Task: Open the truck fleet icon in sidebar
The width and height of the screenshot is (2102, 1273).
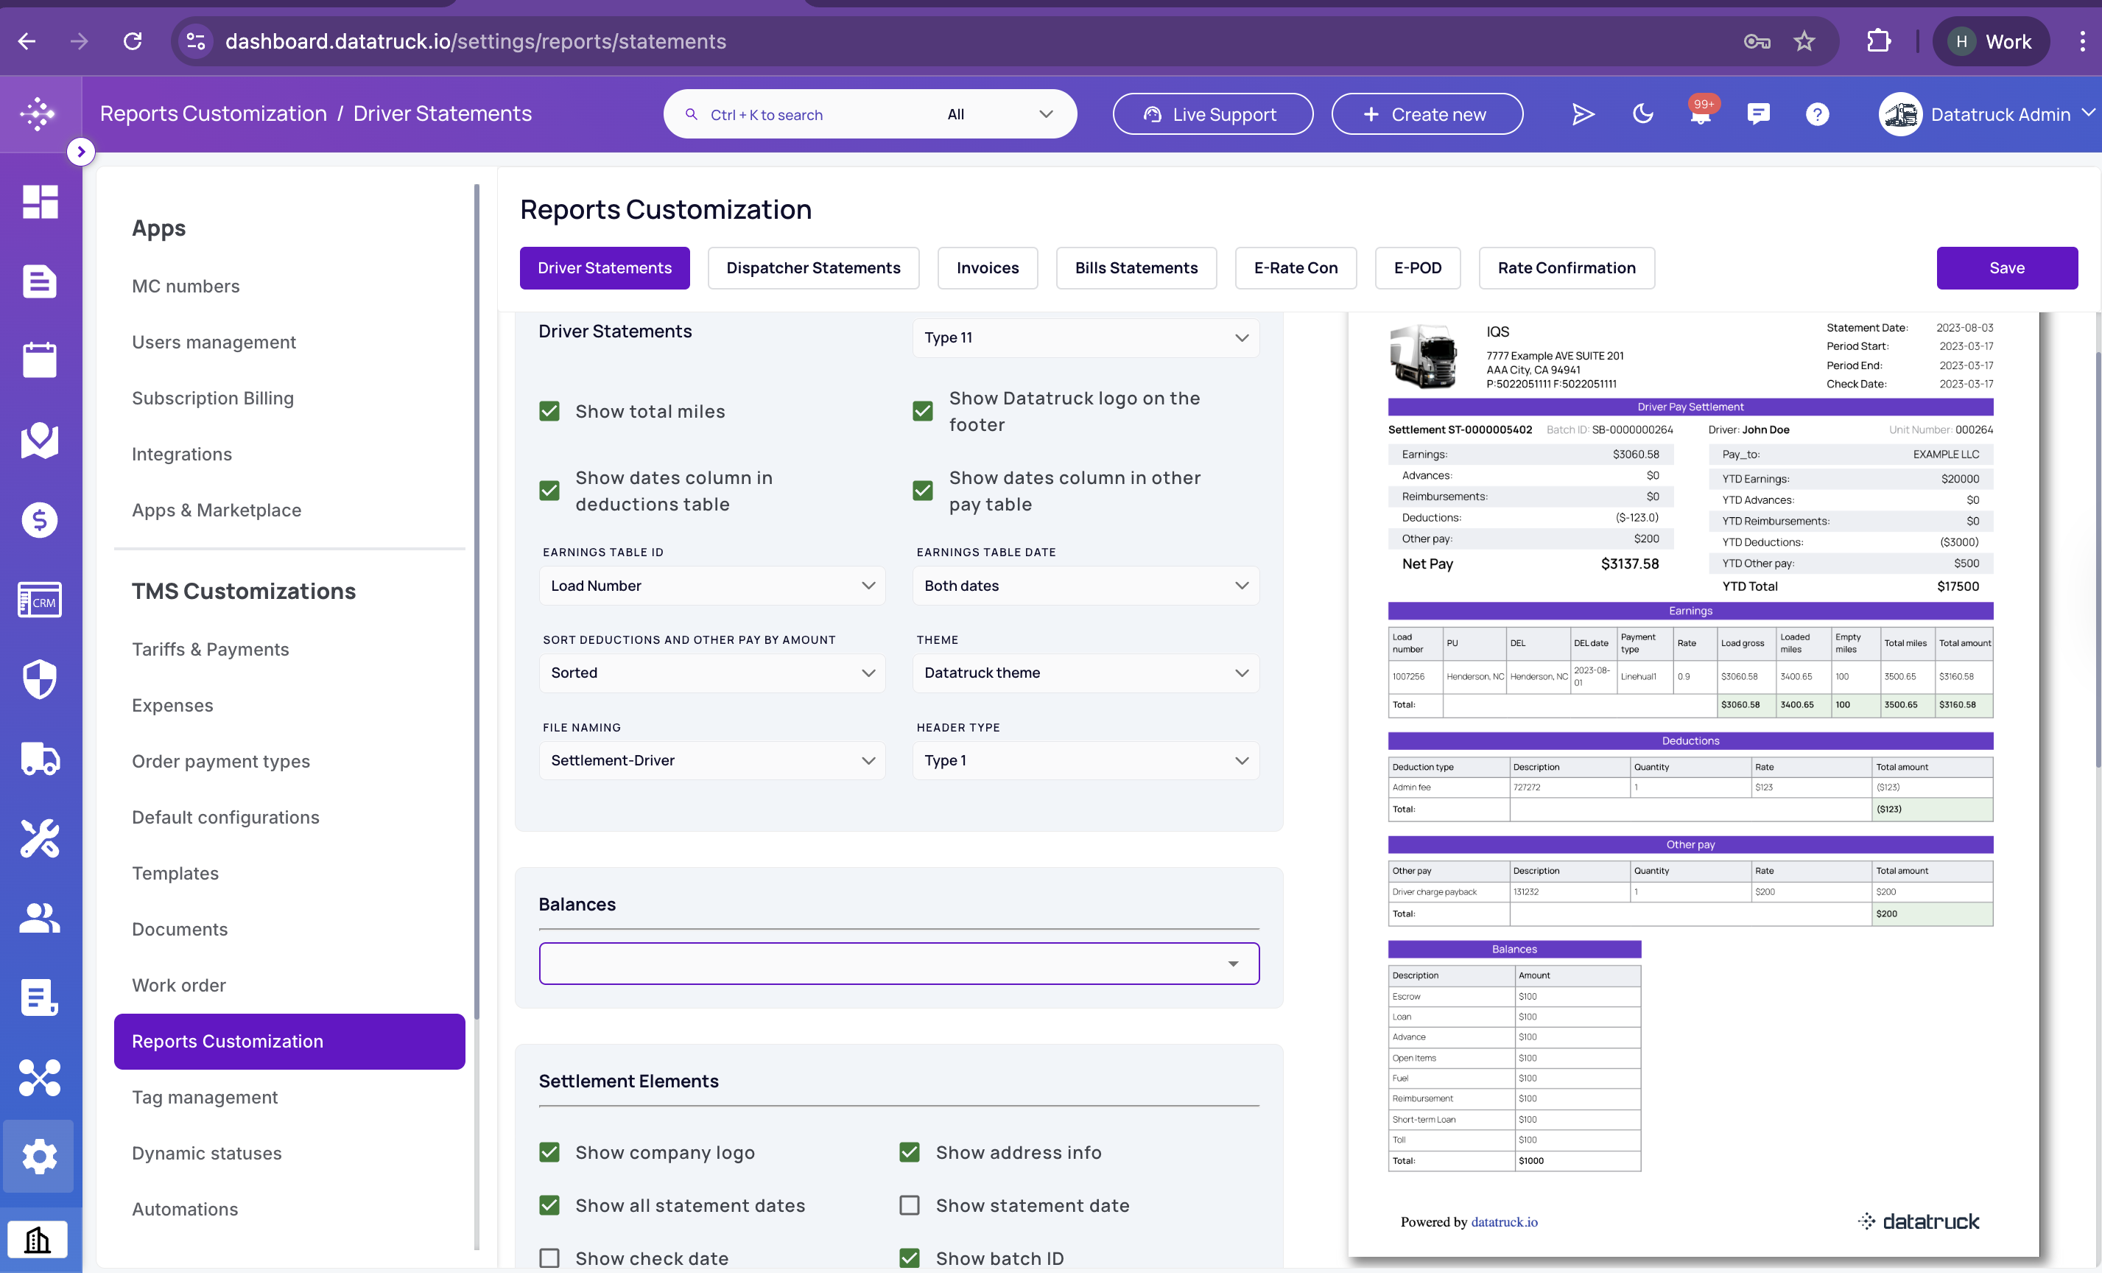Action: point(39,759)
